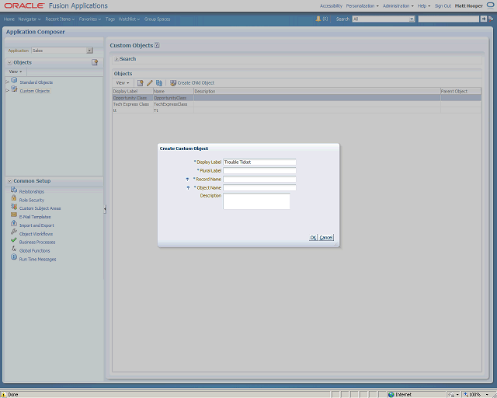Open the View menu in left Objects panel
Image resolution: width=497 pixels, height=398 pixels.
pyautogui.click(x=16, y=72)
